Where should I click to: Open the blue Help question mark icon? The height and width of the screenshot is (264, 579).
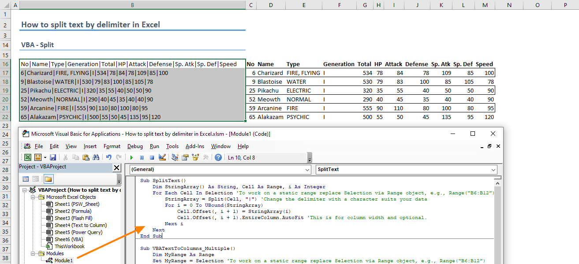(x=218, y=157)
